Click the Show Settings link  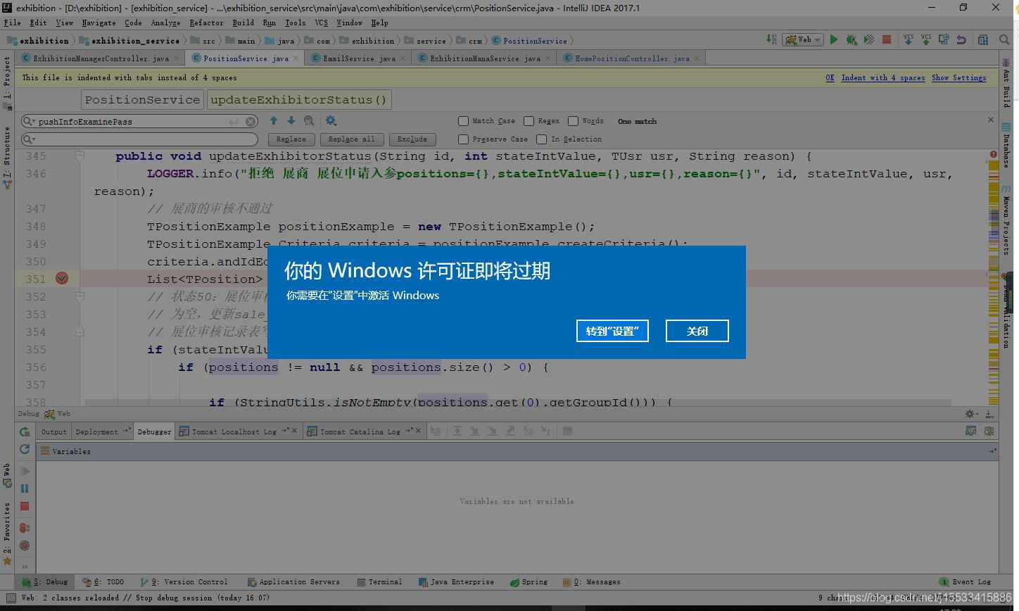(x=958, y=77)
